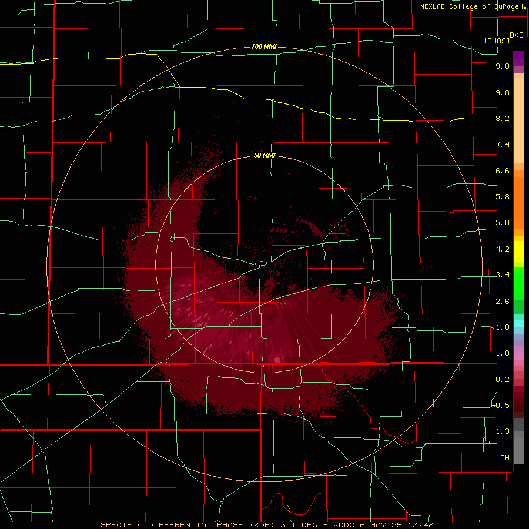Click the 9.0 value on the color scale

click(503, 92)
